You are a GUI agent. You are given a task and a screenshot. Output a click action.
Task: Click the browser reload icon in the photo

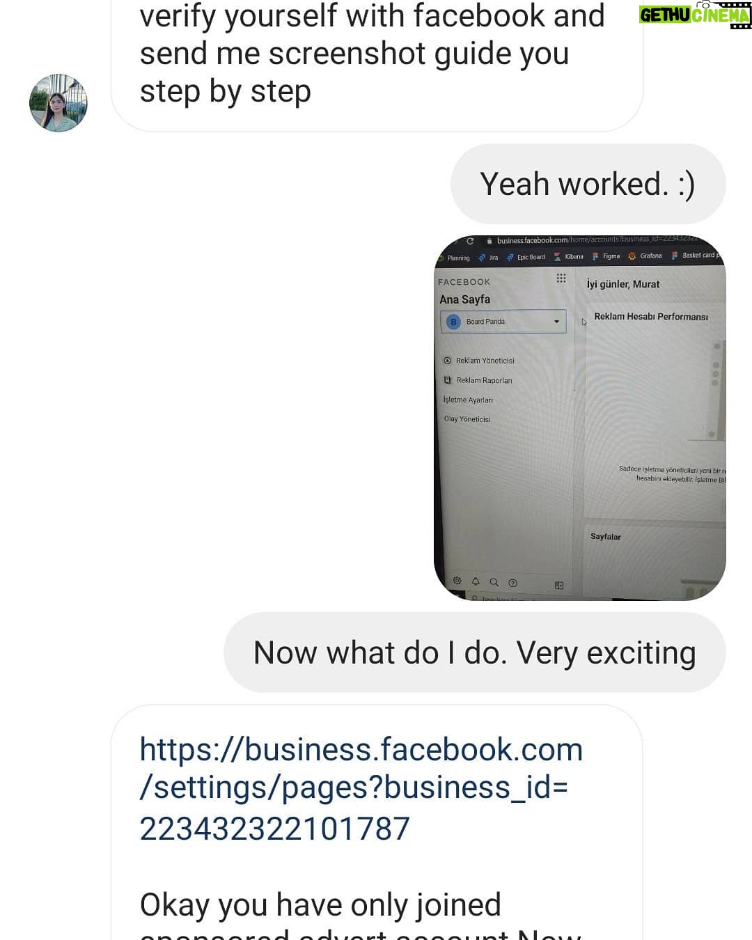[x=470, y=241]
